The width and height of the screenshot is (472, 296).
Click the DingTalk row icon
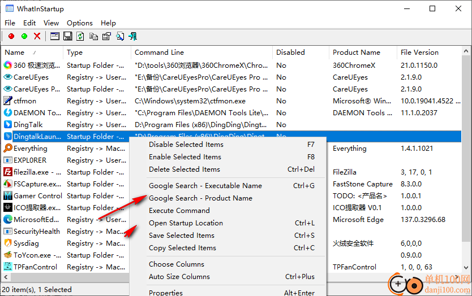click(x=8, y=124)
